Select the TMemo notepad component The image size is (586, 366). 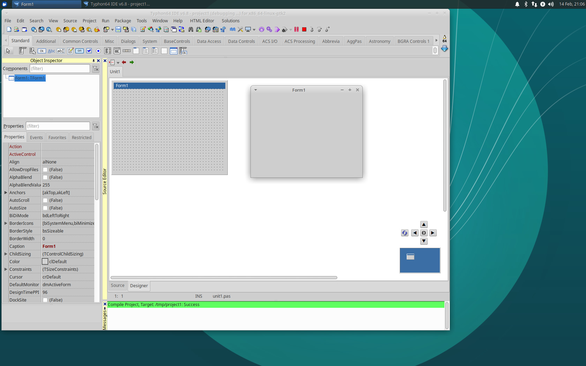click(70, 51)
